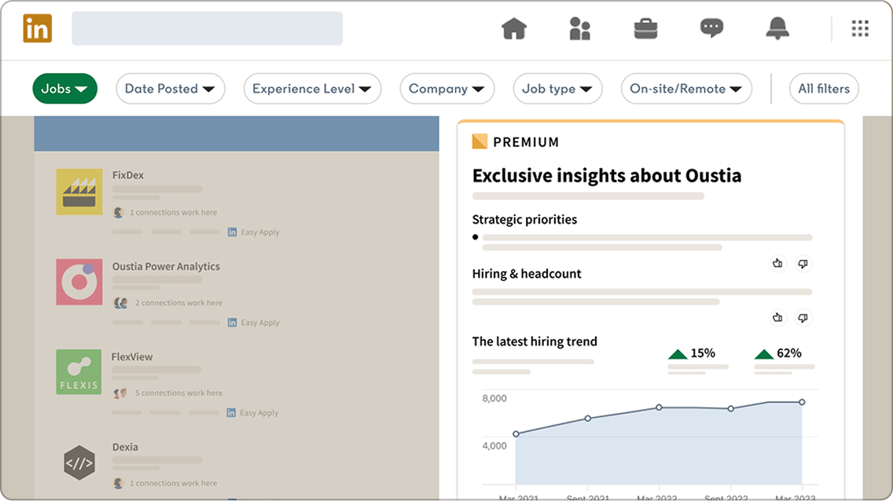
Task: Click 'Exclusive insights about Oustia' heading
Action: point(607,176)
